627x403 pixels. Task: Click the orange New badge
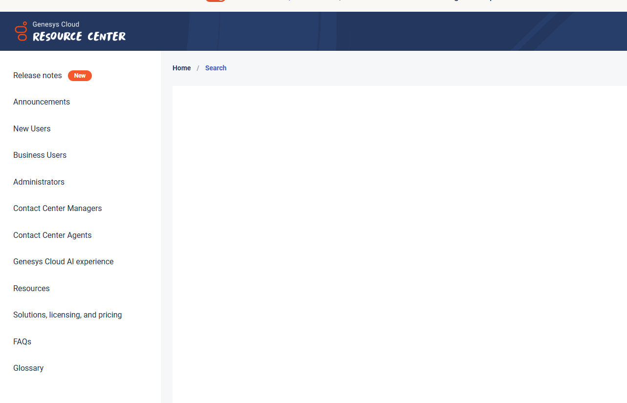[x=80, y=76]
